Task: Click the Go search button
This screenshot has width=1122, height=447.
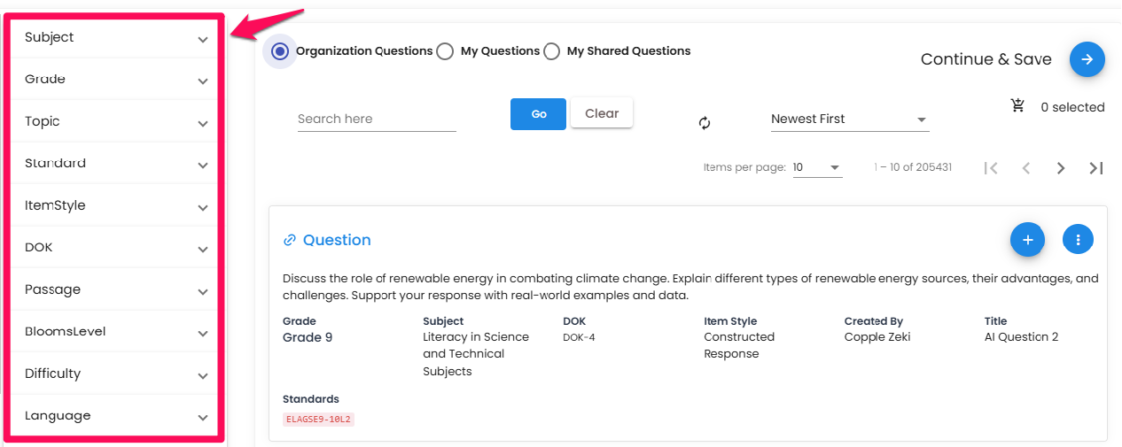Action: click(x=538, y=114)
